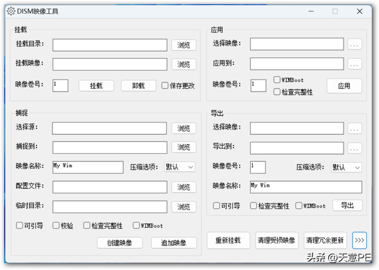Focus the 导出到 input field
The image size is (379, 270).
coord(297,148)
